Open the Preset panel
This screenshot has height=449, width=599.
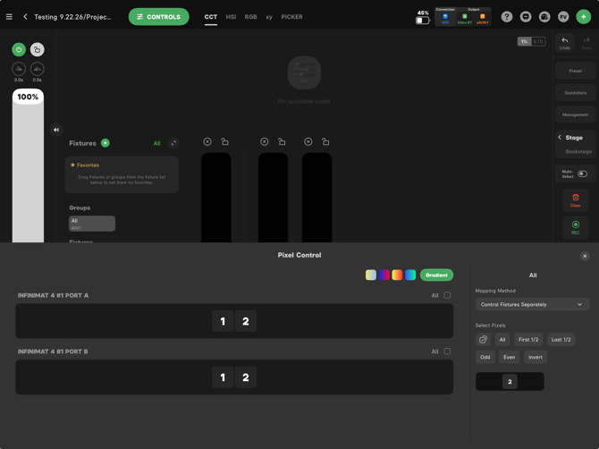[x=576, y=71]
